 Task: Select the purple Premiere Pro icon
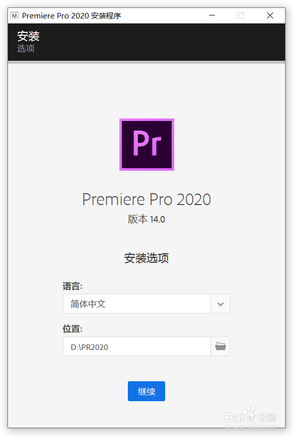click(x=146, y=144)
